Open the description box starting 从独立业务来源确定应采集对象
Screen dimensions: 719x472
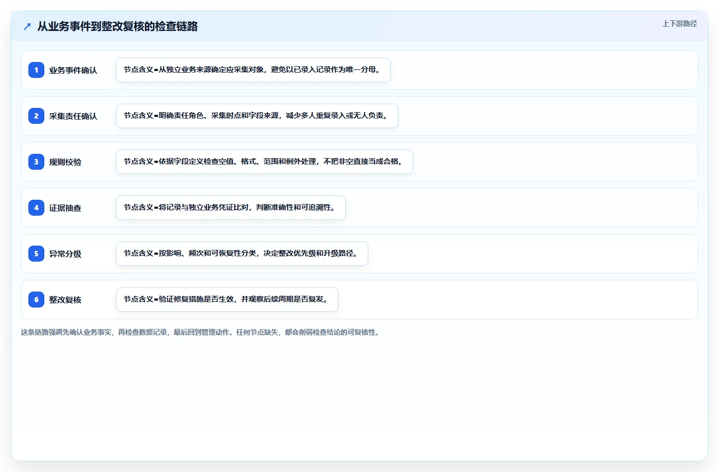[253, 70]
